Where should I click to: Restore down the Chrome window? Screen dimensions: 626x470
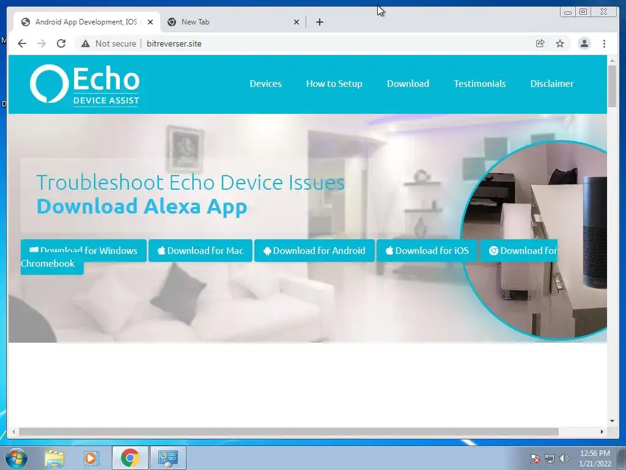[x=583, y=12]
